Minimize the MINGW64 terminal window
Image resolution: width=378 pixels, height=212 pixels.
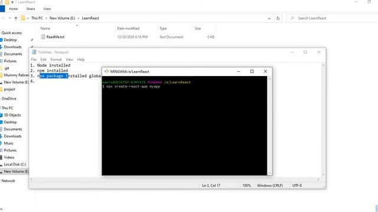(239, 71)
